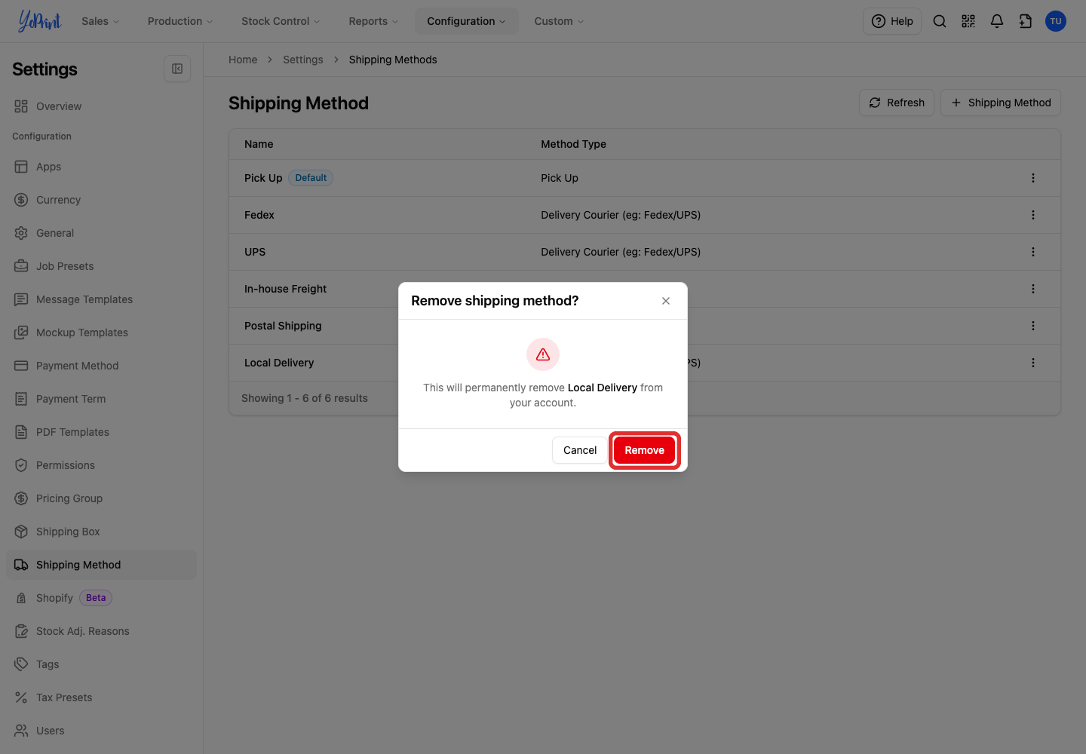Screen dimensions: 1086x754
Task: Open Apps settings
Action: (x=101, y=167)
